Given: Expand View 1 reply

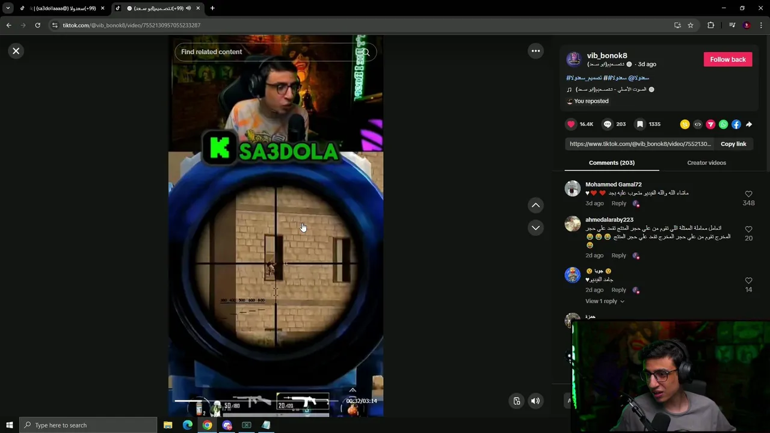Looking at the screenshot, I should pyautogui.click(x=605, y=301).
